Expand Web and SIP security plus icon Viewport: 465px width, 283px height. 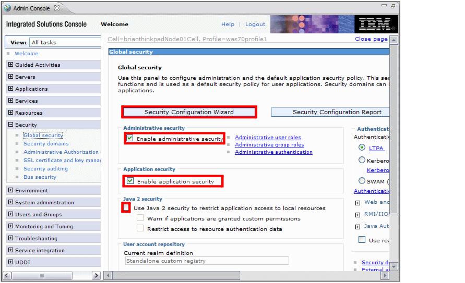[x=357, y=203]
